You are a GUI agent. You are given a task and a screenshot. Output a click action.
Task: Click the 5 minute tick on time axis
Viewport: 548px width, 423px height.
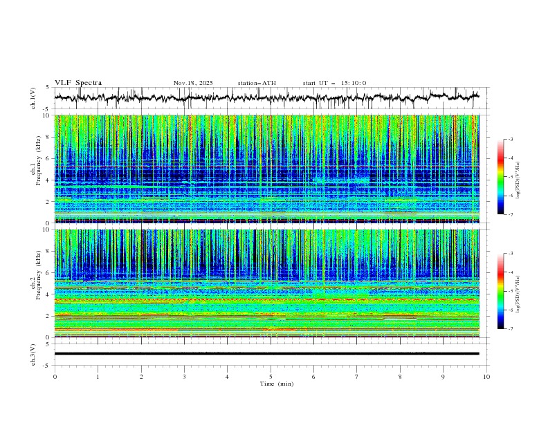coord(271,377)
